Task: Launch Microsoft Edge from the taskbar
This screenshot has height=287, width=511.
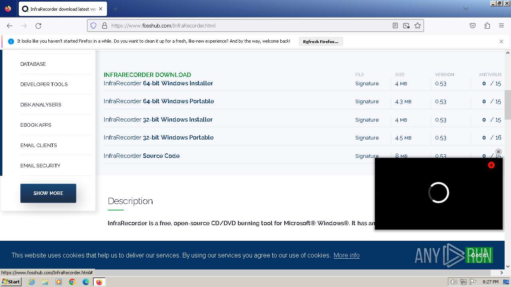Action: pos(86,282)
